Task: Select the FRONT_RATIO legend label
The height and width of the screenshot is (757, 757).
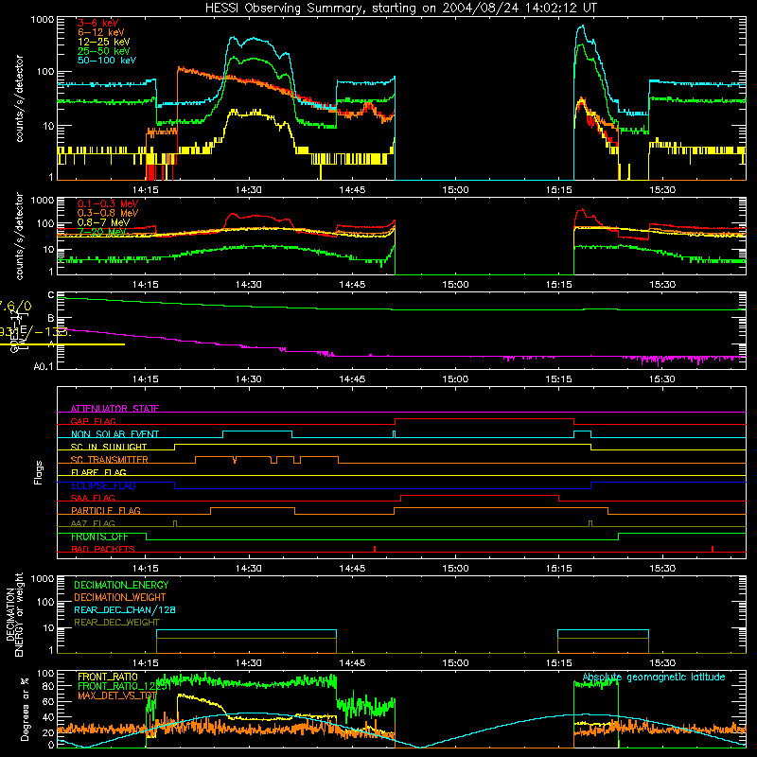Action: [x=108, y=677]
